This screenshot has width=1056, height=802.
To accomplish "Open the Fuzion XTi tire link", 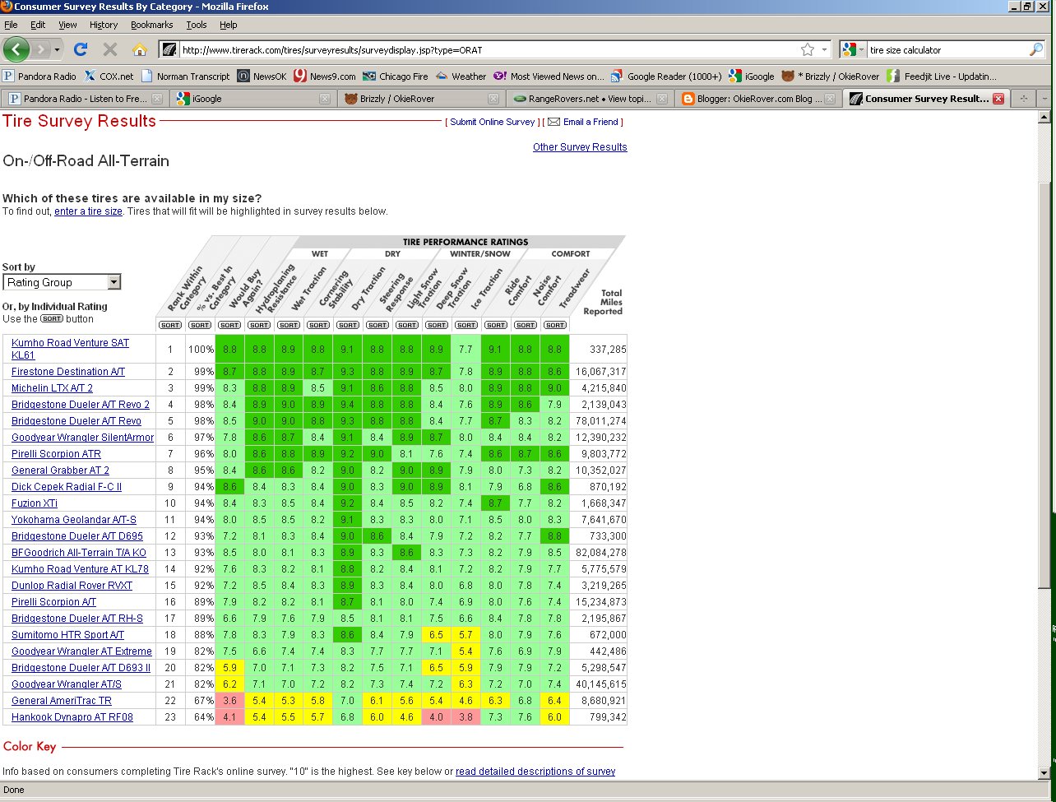I will click(35, 503).
